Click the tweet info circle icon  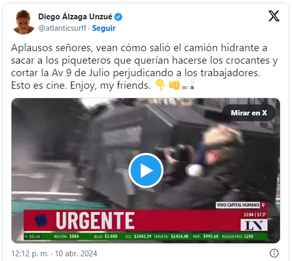click(274, 253)
